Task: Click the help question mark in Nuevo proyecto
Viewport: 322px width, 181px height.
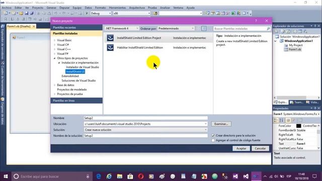Action: click(x=256, y=21)
